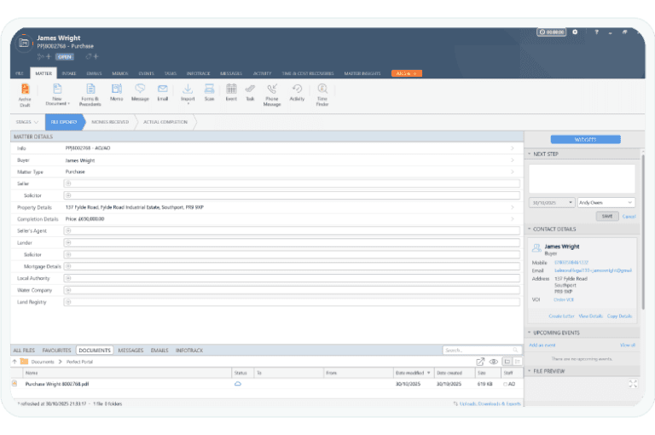Open the Andy Owen staff dropdown
Image resolution: width=655 pixels, height=435 pixels.
tap(606, 202)
